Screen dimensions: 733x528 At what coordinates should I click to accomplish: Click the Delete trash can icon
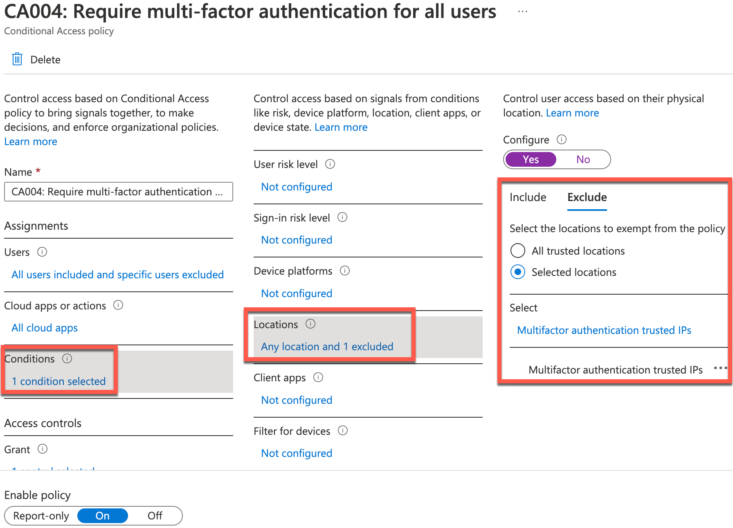[x=17, y=59]
